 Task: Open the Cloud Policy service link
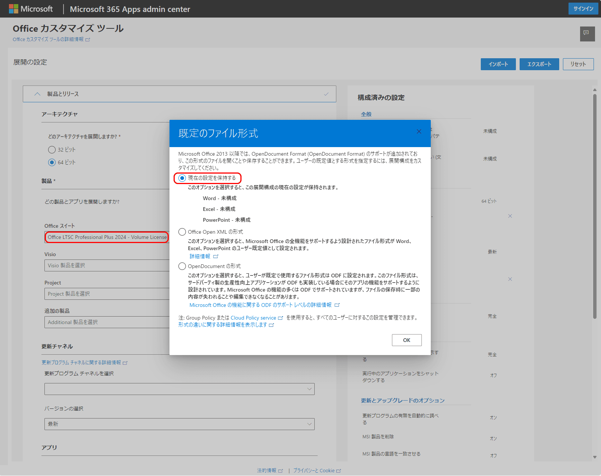[x=253, y=318]
